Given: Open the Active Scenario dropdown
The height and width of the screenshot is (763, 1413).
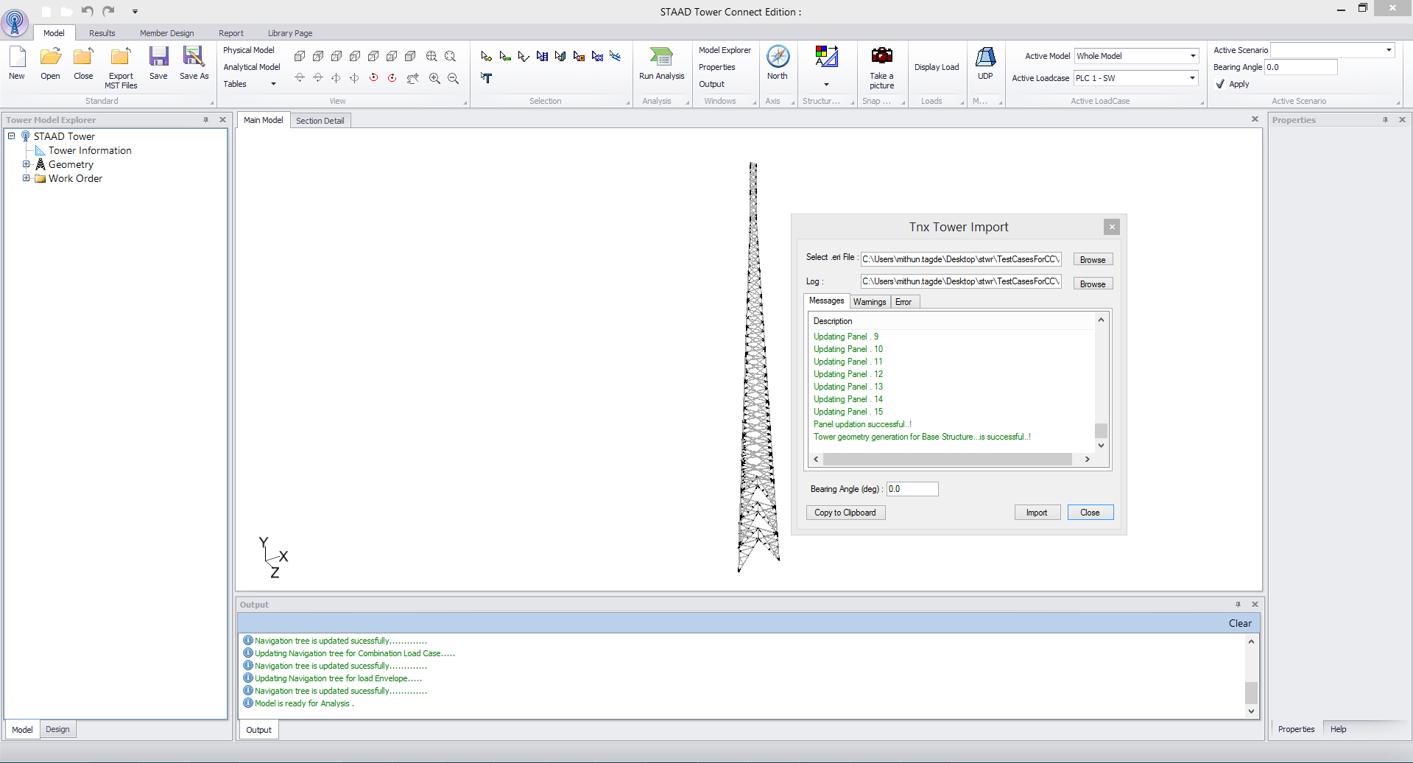Looking at the screenshot, I should pos(1389,50).
